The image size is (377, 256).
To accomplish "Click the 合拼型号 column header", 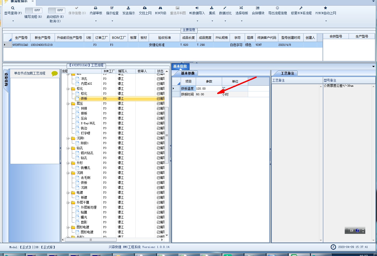I will (336, 36).
